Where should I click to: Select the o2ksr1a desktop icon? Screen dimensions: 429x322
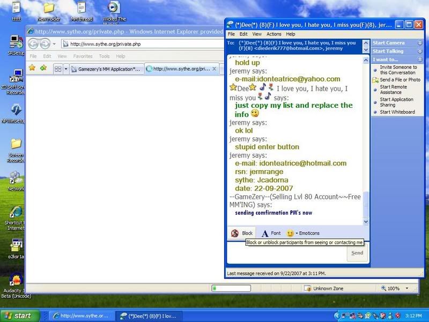click(16, 248)
